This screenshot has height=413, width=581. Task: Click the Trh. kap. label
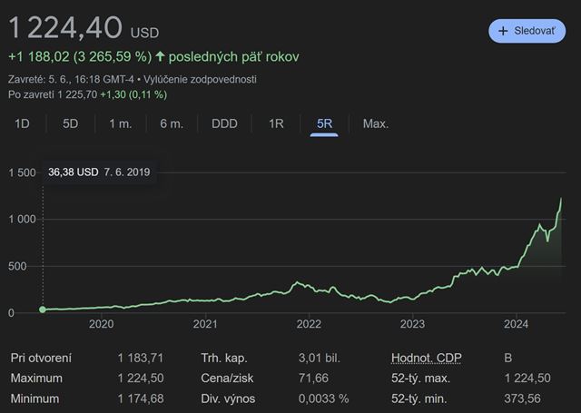pyautogui.click(x=224, y=358)
